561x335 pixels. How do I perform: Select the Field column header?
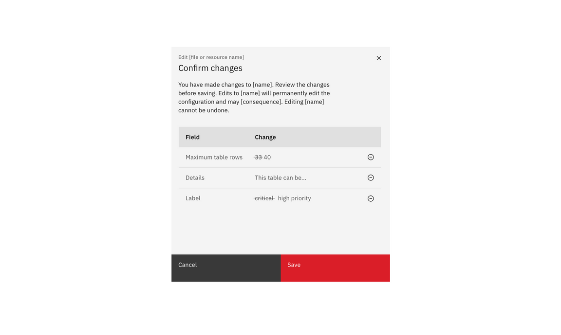coord(192,137)
